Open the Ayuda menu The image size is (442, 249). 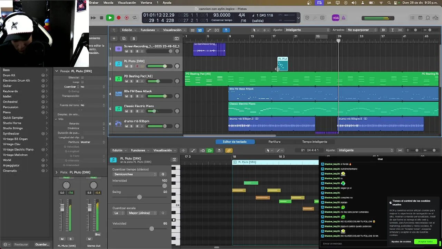(167, 3)
